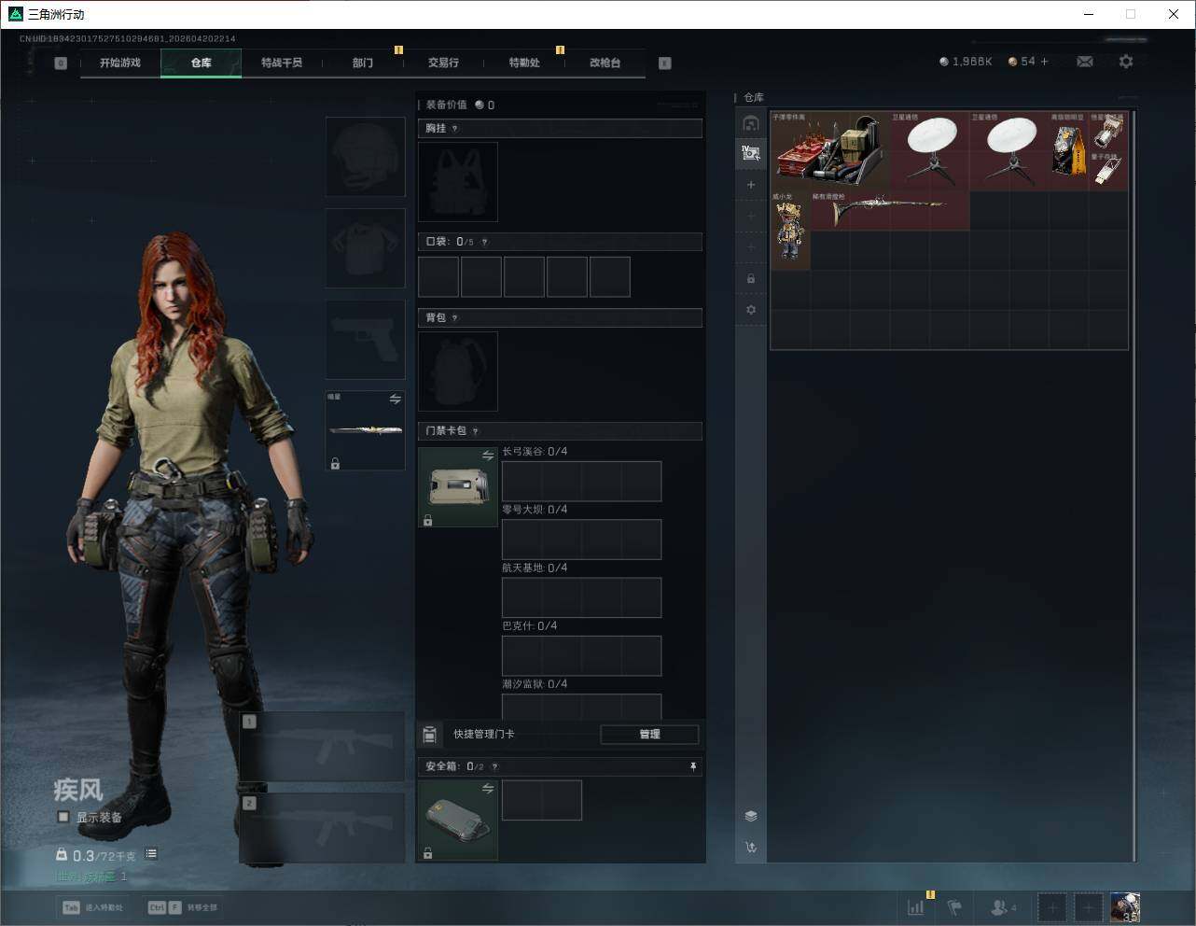The image size is (1196, 926).
Task: Open warehouse sidebar gear settings
Action: (x=751, y=310)
